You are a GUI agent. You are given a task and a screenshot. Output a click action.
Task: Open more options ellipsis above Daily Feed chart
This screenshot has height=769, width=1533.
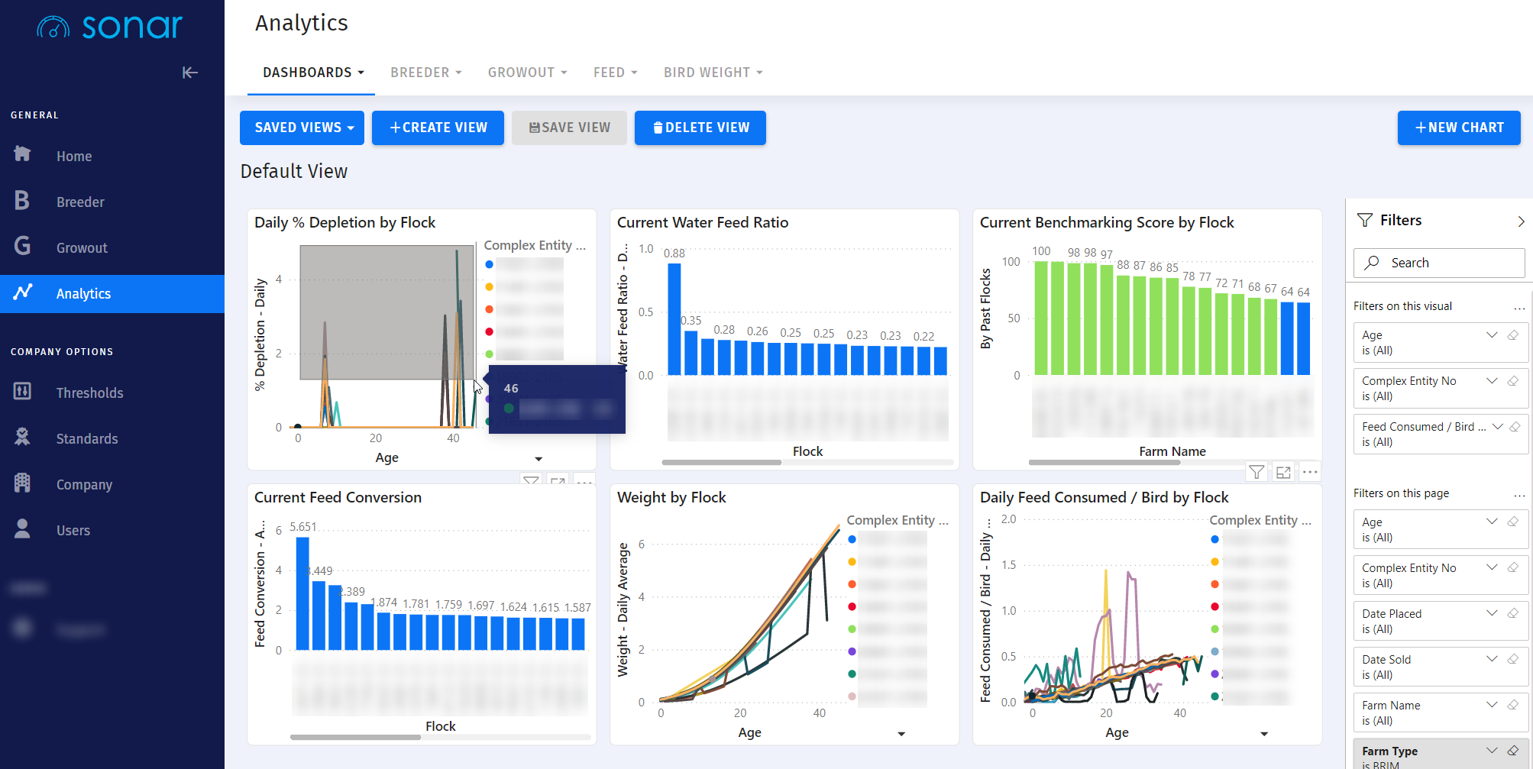click(x=1310, y=472)
